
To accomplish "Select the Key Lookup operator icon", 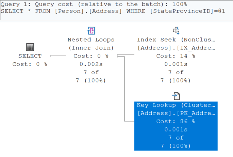I will (x=176, y=96).
